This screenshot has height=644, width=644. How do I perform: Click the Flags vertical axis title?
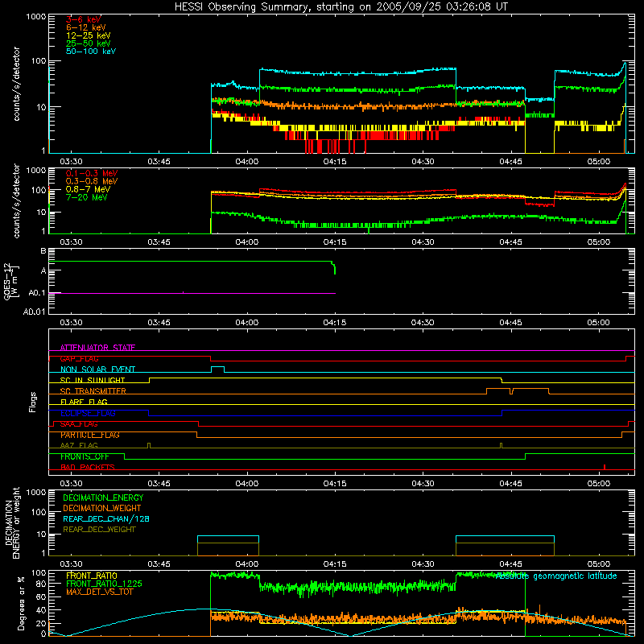pos(33,402)
